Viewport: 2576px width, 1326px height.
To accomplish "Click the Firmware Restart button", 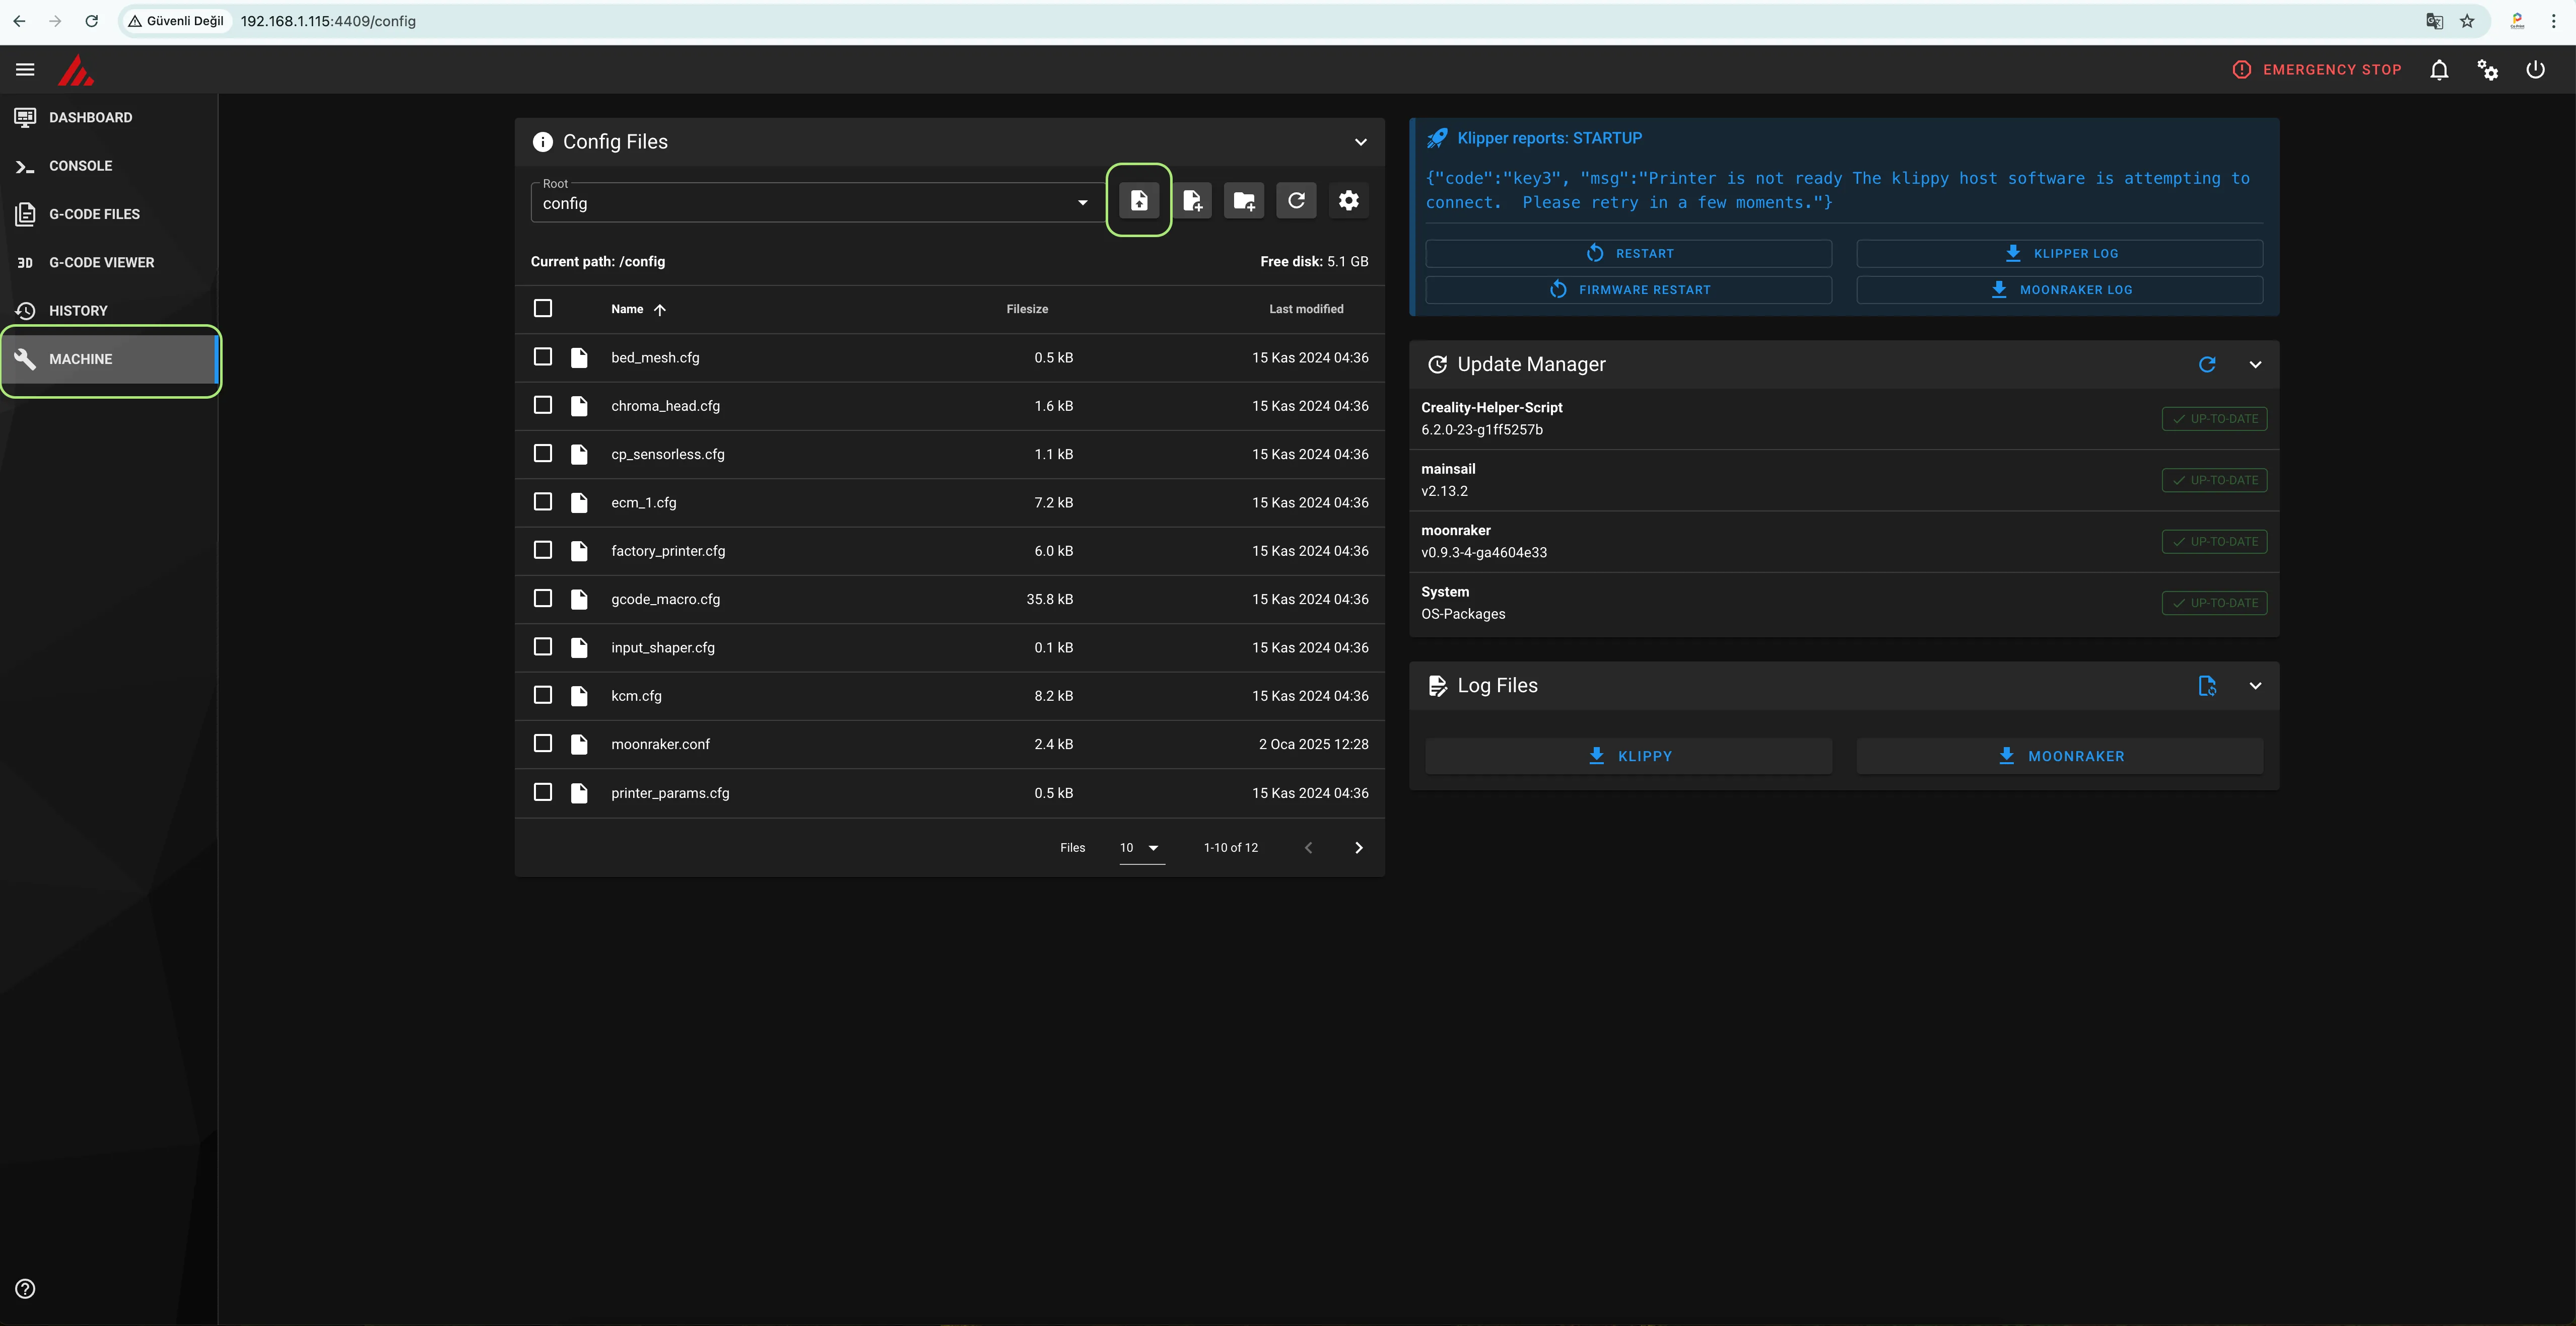I will [1628, 290].
